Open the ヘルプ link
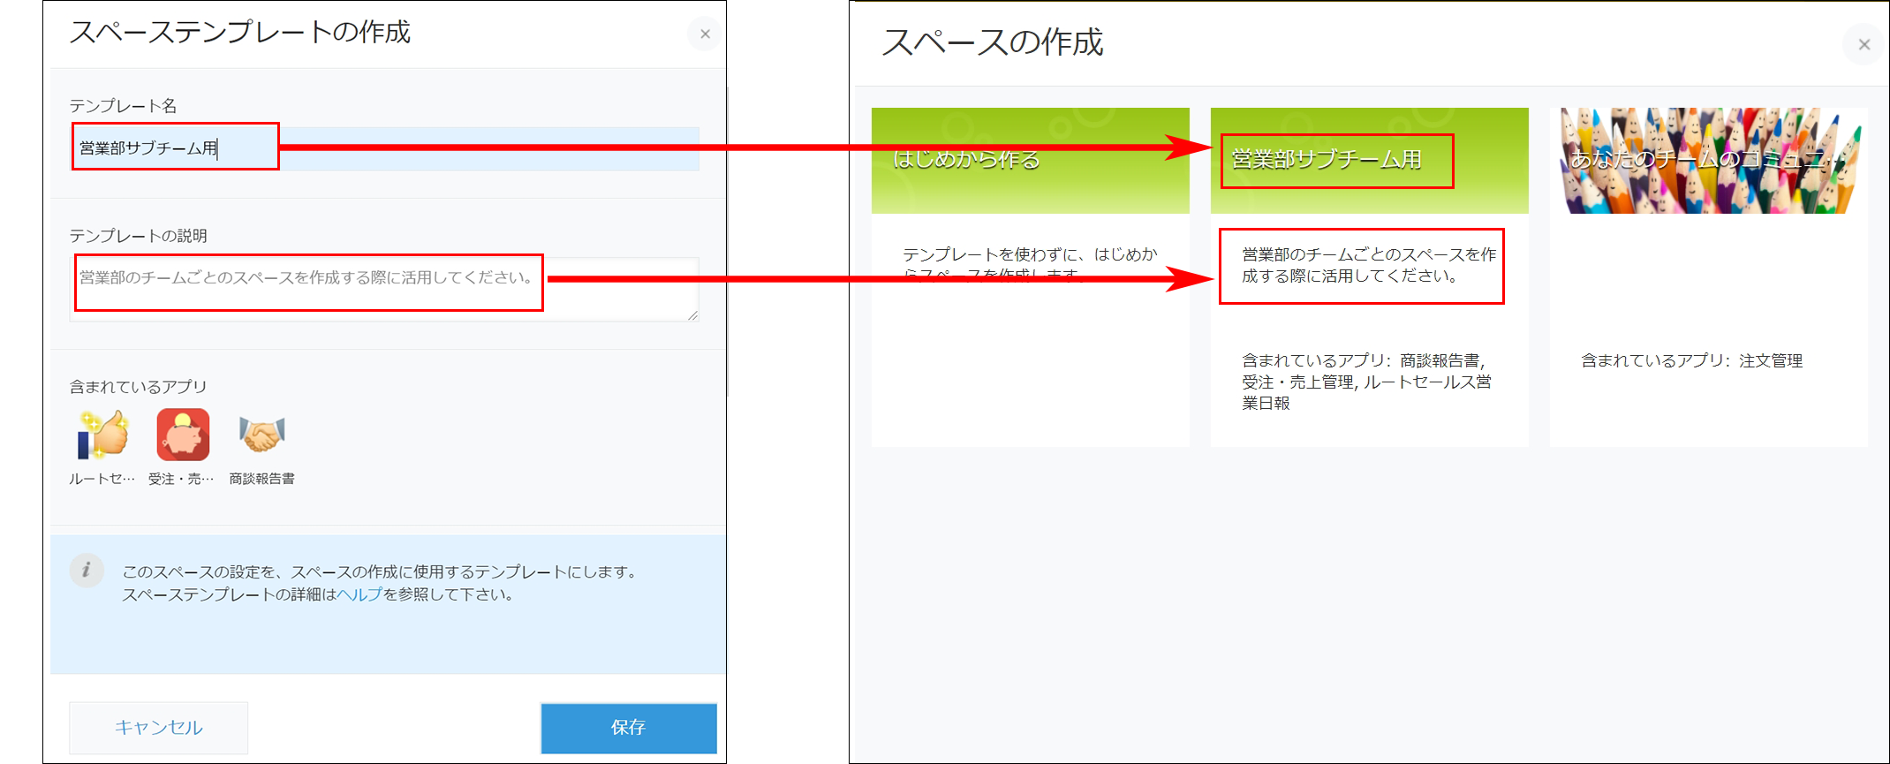Screen dimensions: 1890x764 359,594
